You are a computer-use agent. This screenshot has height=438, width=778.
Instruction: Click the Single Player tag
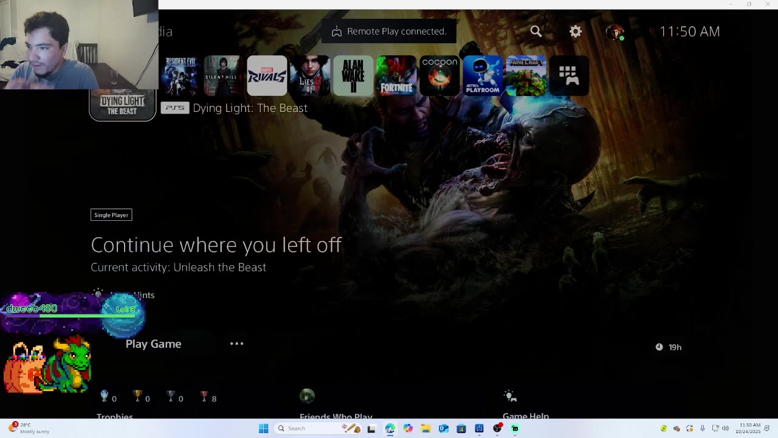click(x=111, y=215)
